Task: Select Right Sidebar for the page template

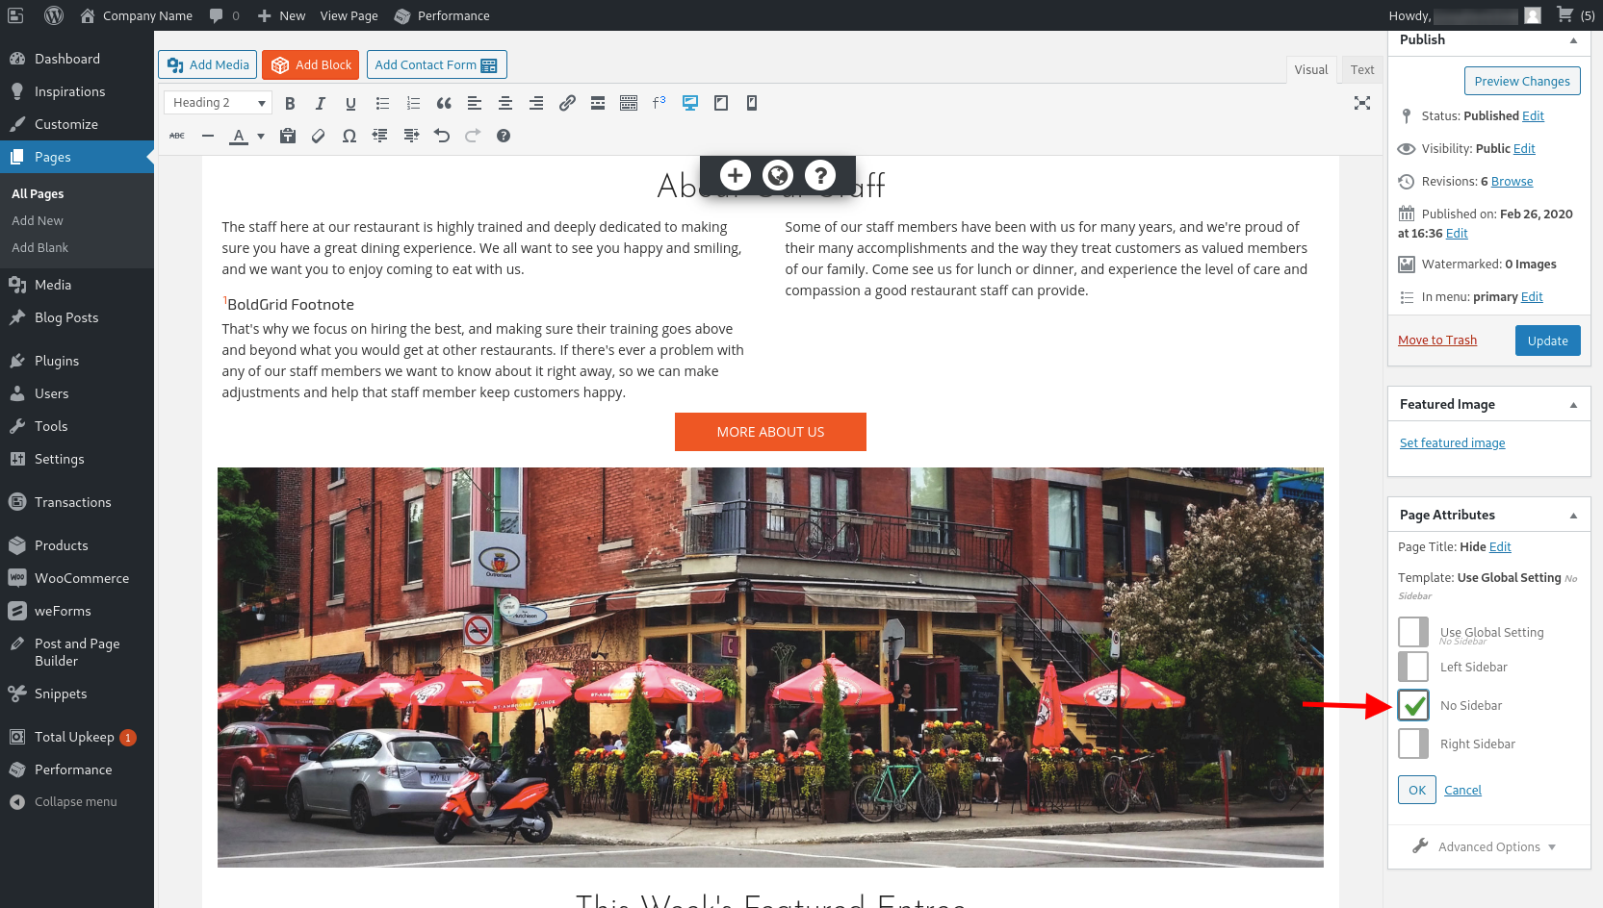Action: point(1413,744)
